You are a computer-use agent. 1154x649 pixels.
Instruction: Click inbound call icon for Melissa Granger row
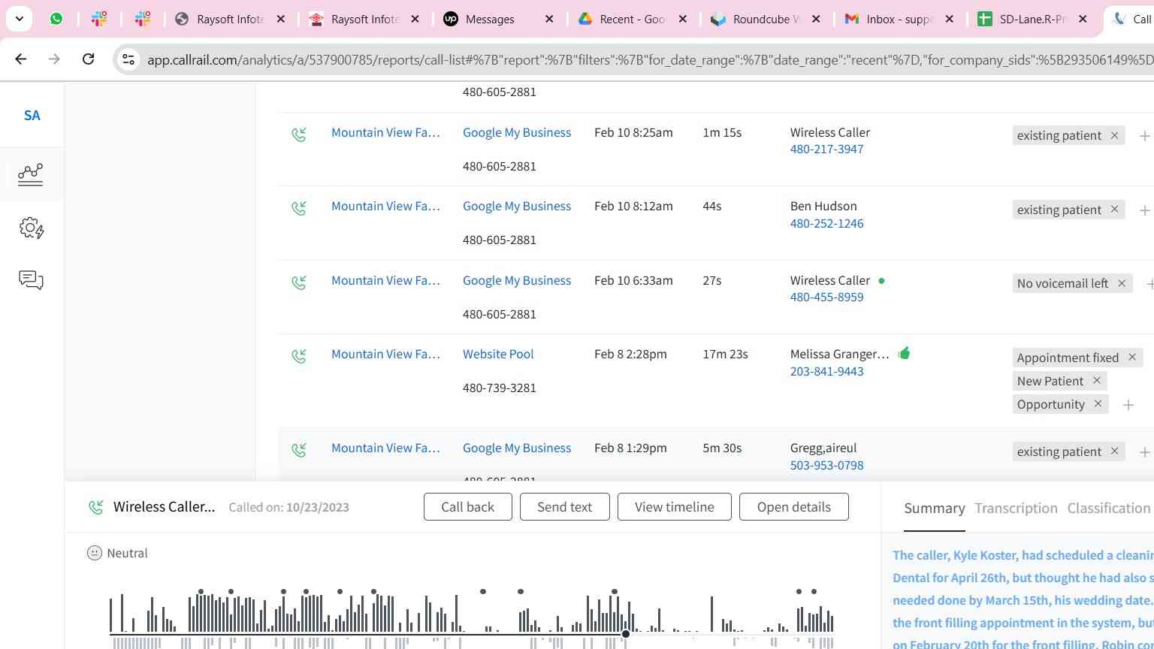point(299,356)
